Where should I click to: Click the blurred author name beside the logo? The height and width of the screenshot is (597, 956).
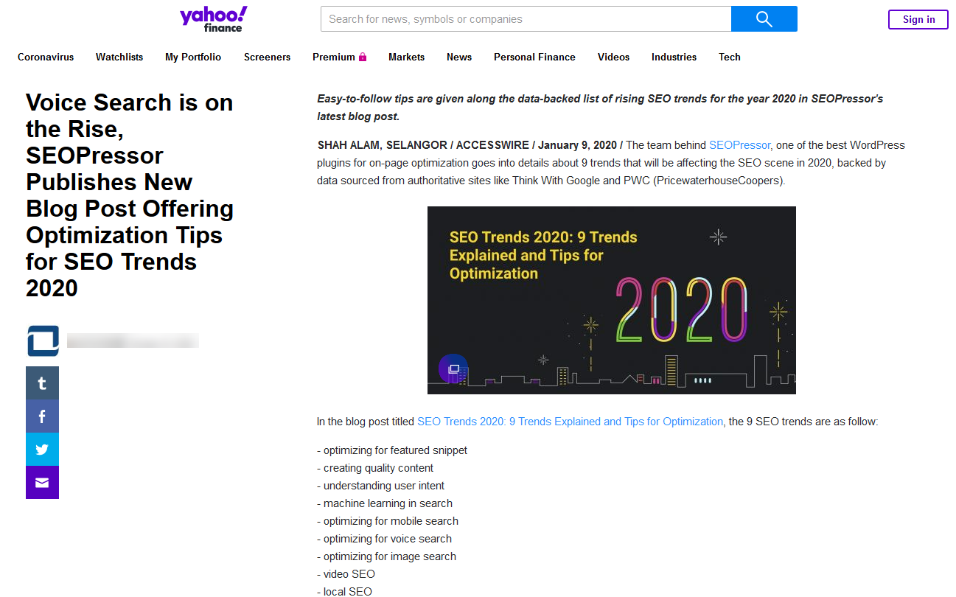tap(133, 341)
